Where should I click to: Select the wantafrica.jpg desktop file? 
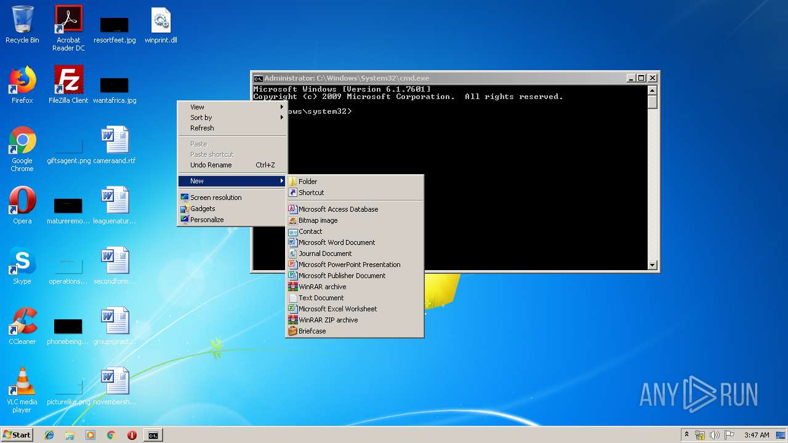pos(115,90)
